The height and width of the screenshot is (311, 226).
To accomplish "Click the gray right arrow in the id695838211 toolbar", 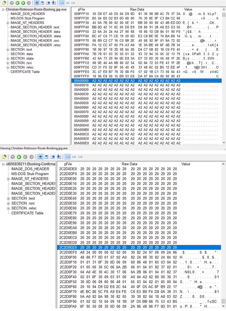I will (x=31, y=157).
